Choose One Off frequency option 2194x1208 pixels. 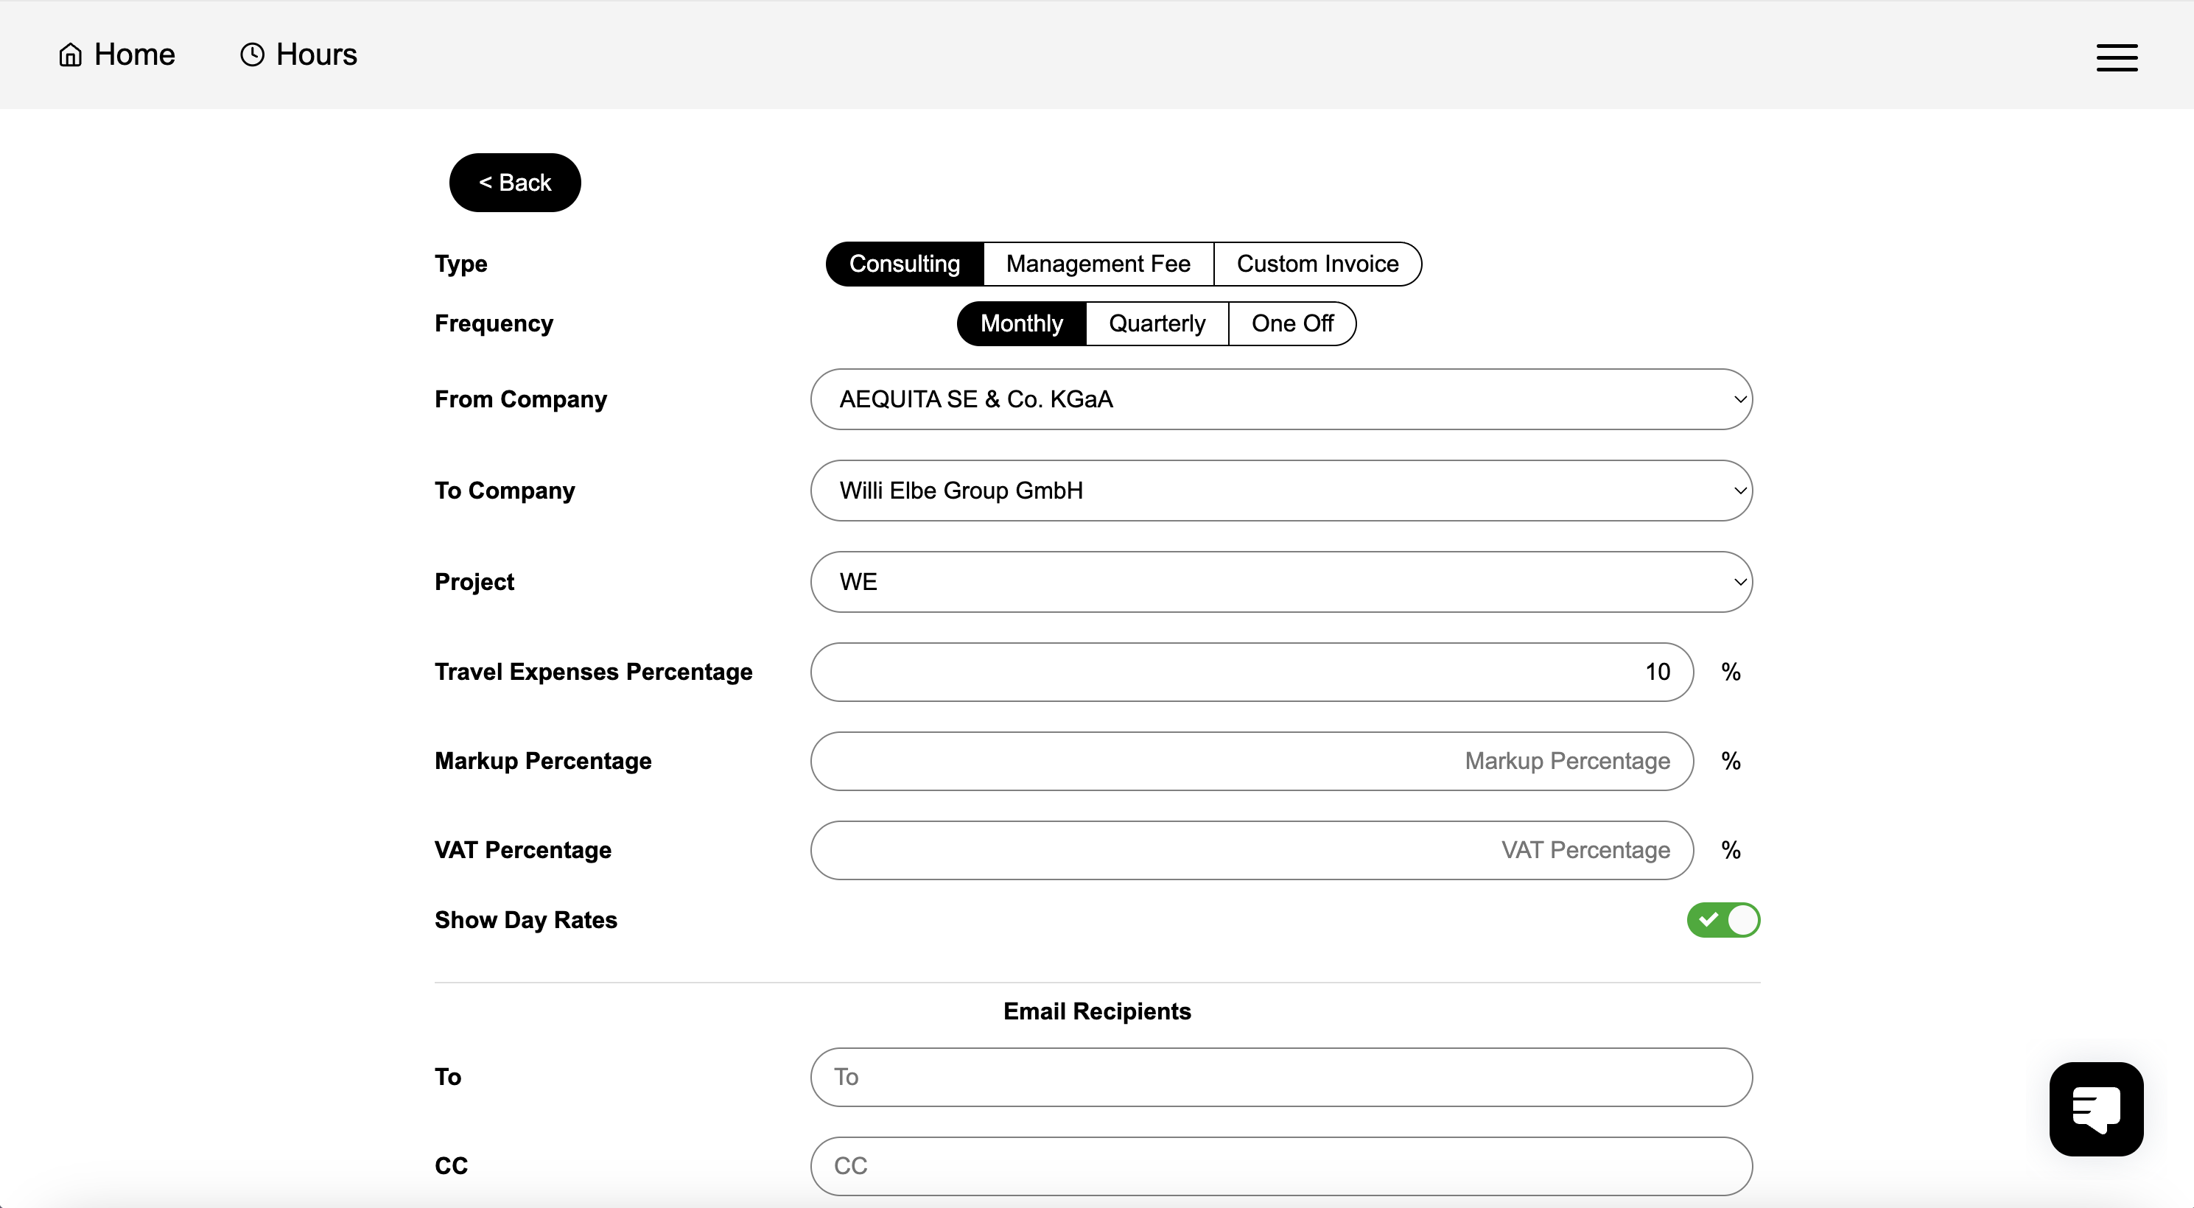(1291, 323)
